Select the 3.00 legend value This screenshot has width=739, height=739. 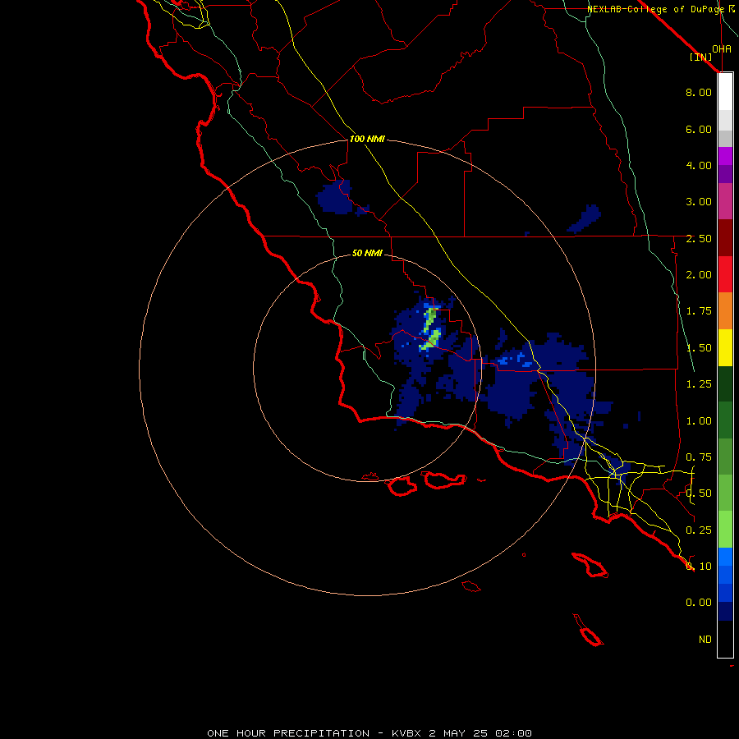pos(699,202)
